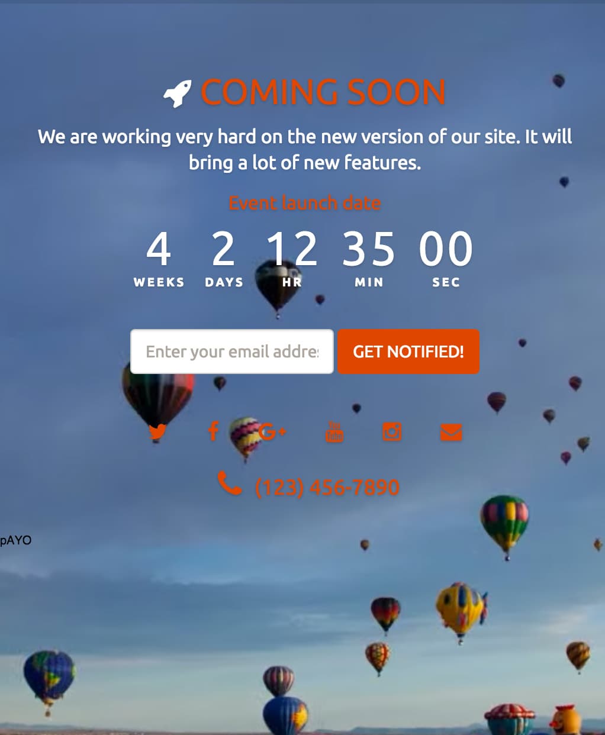This screenshot has width=605, height=735.
Task: Click the weeks countdown number 4
Action: click(x=159, y=249)
